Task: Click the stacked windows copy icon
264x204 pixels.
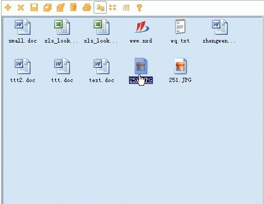Action: [47, 8]
